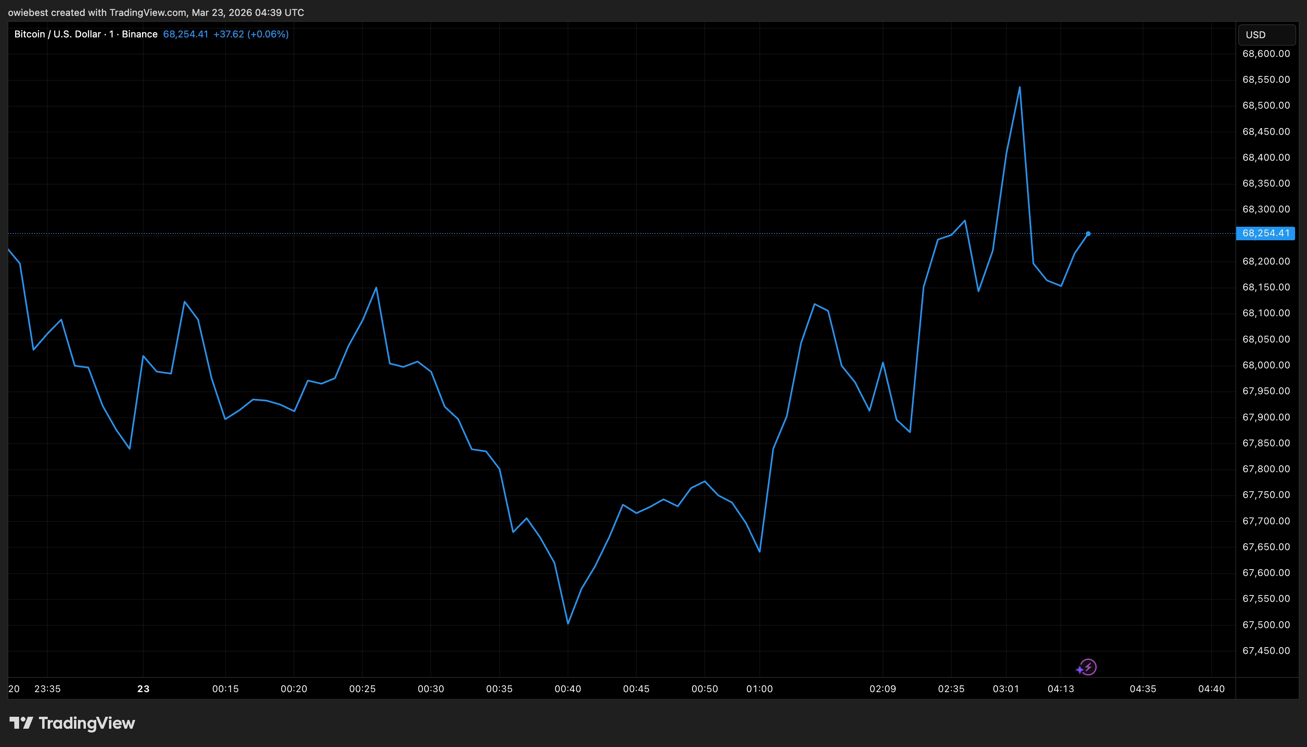Toggle the USD currency button on the price scale

(1266, 34)
